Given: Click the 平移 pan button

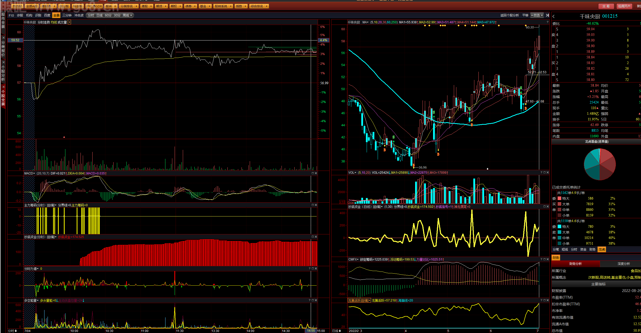Looking at the screenshot, I should click(x=525, y=15).
